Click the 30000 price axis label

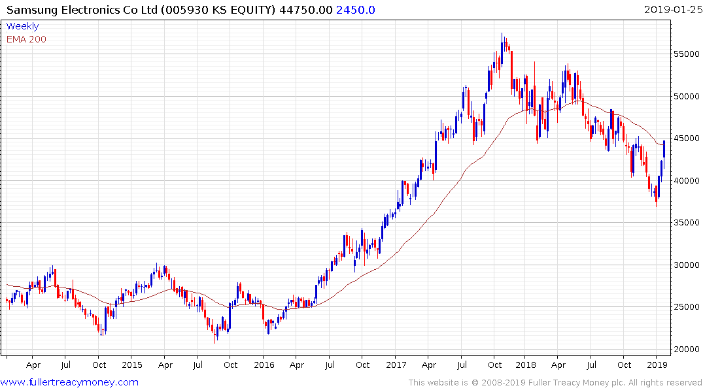[687, 265]
